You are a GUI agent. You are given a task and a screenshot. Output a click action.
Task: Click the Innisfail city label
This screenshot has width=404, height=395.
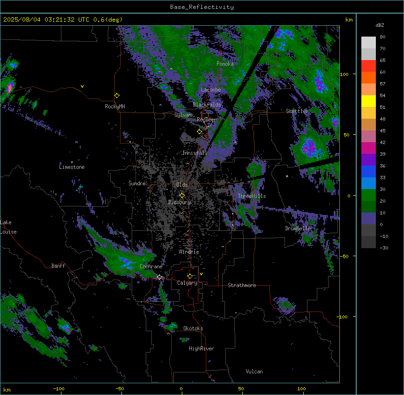195,153
